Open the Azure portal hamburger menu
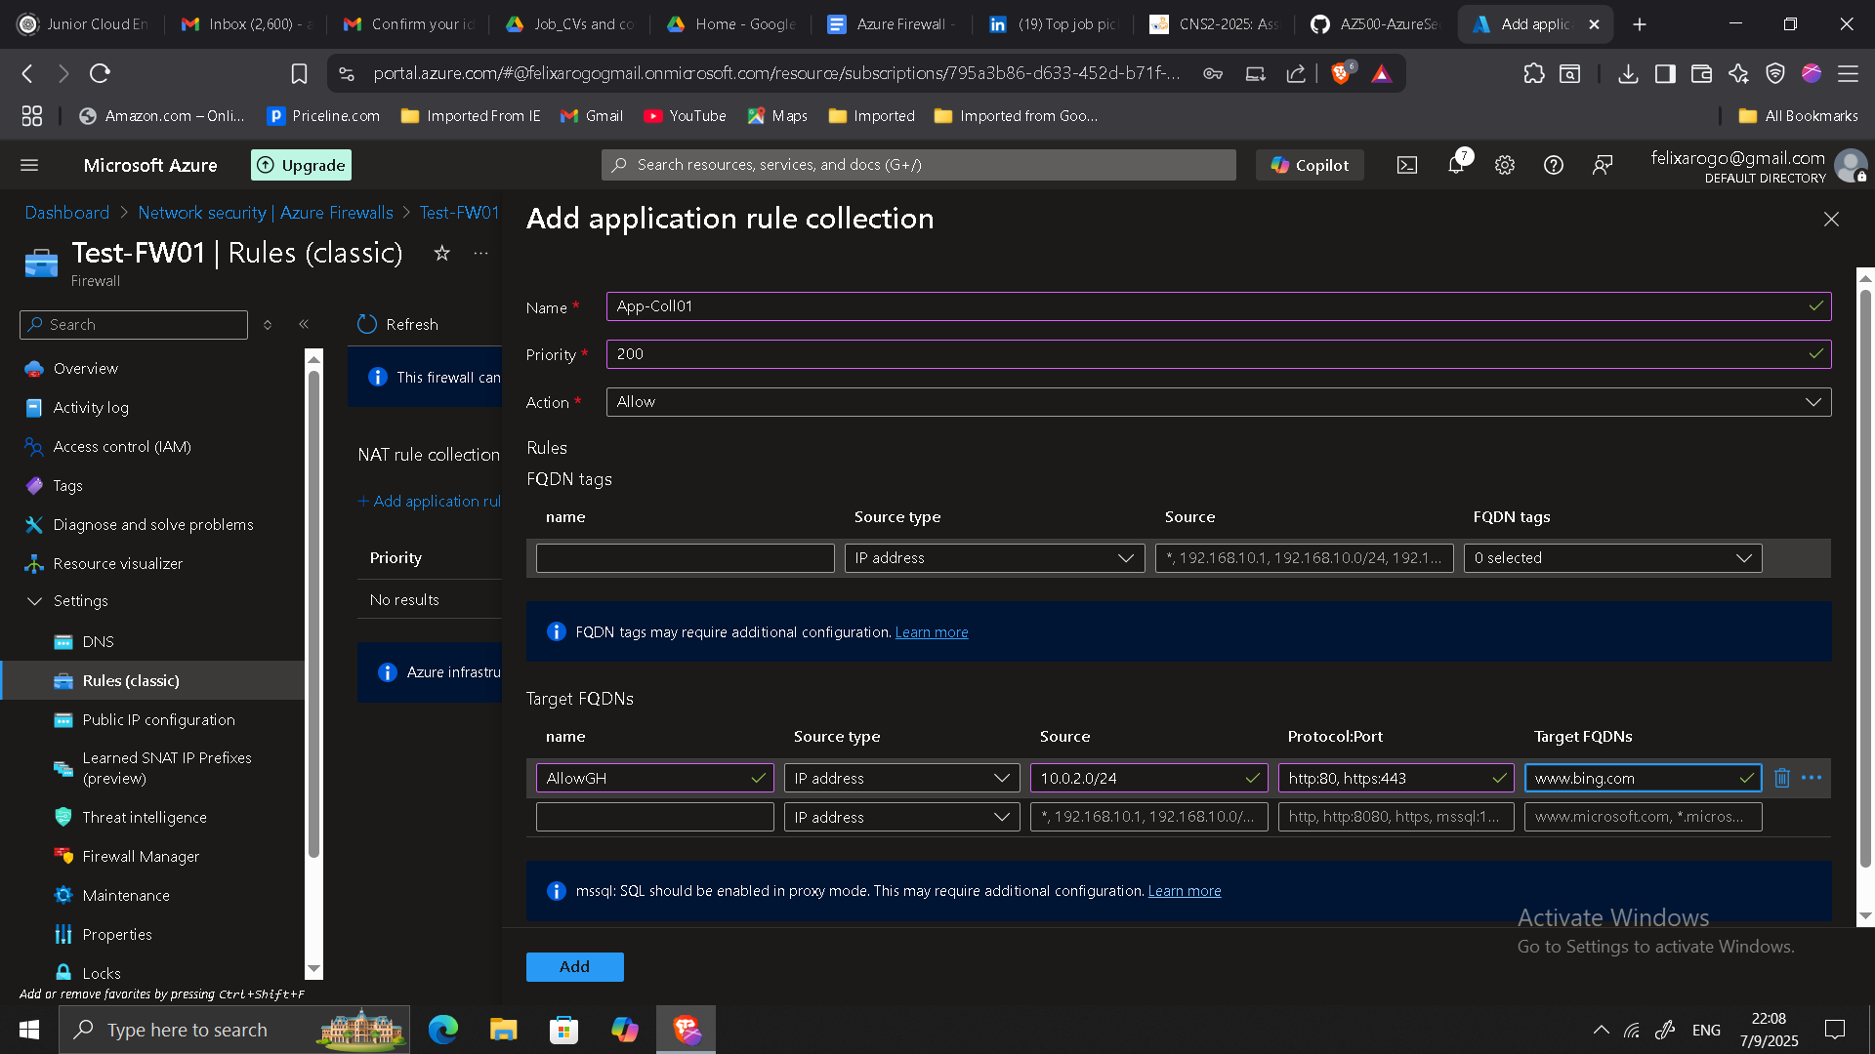The height and width of the screenshot is (1054, 1875). [29, 165]
